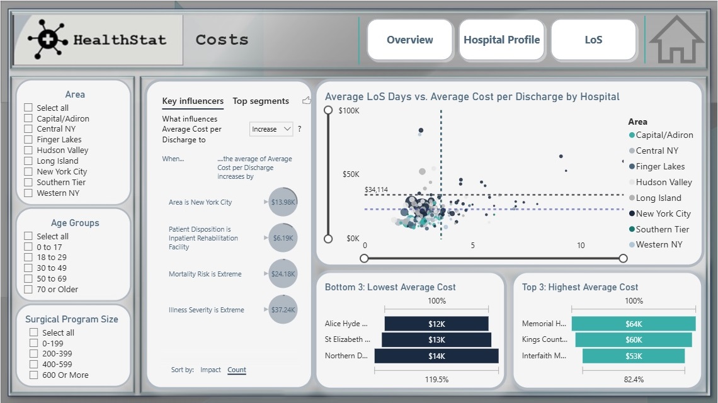The width and height of the screenshot is (718, 403).
Task: Open the Overview page
Action: [x=410, y=40]
